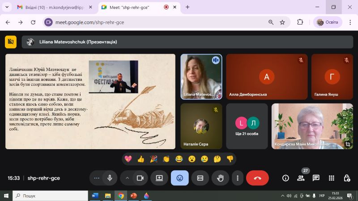Toggle closed captions button
Image resolution: width=358 pixels, height=201 pixels.
coord(200,178)
